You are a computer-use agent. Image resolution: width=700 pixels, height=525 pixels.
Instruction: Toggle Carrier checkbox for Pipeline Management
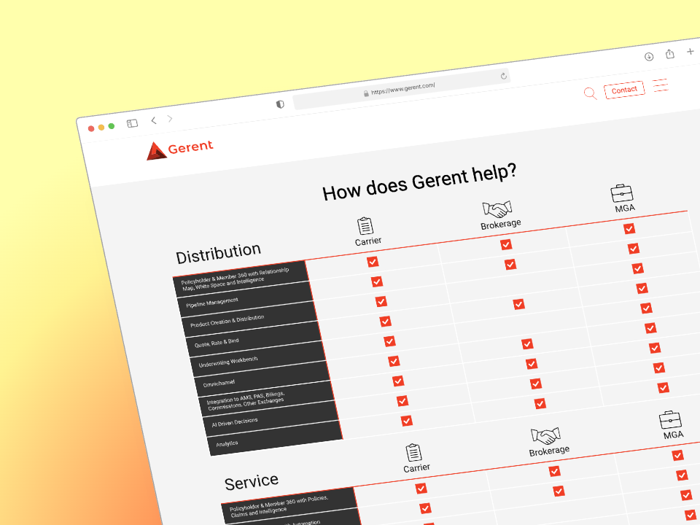pyautogui.click(x=377, y=281)
